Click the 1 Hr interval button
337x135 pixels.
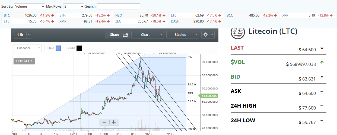click(x=20, y=35)
